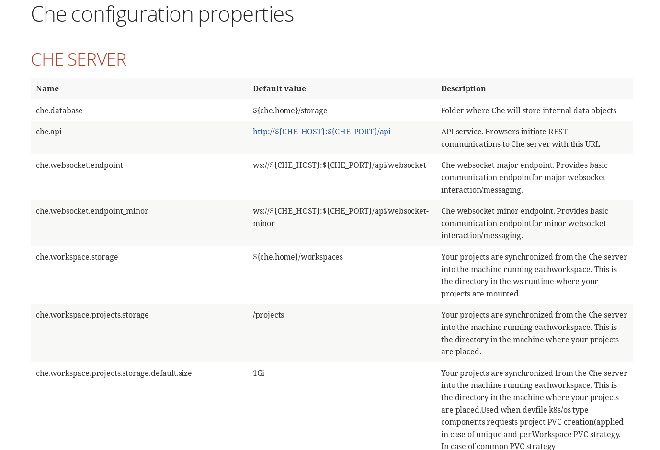The height and width of the screenshot is (450, 660).
Task: Click the 'Description' column header
Action: [x=535, y=89]
